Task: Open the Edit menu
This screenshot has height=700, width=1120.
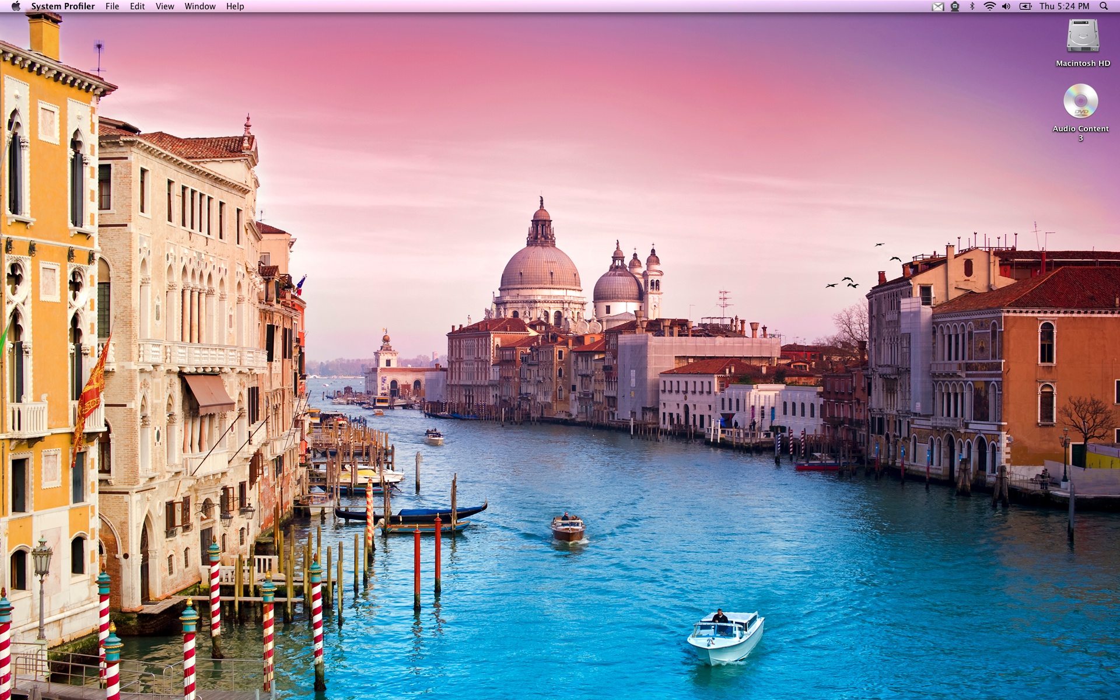Action: tap(137, 6)
